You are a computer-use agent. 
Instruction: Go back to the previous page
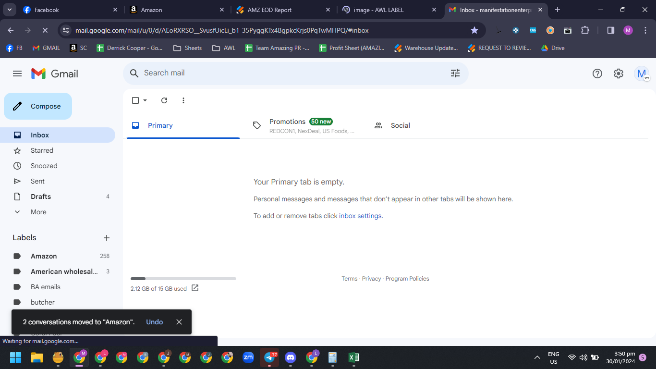[11, 30]
